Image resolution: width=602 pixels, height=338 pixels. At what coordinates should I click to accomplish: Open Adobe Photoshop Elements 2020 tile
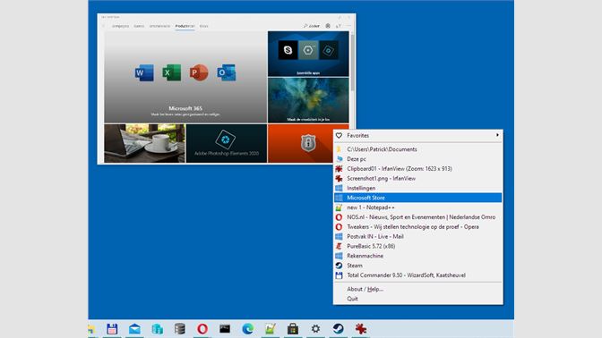(226, 143)
